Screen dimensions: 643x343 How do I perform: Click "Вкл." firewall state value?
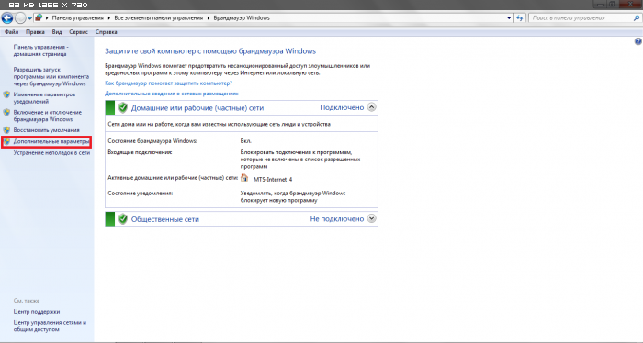(x=245, y=141)
